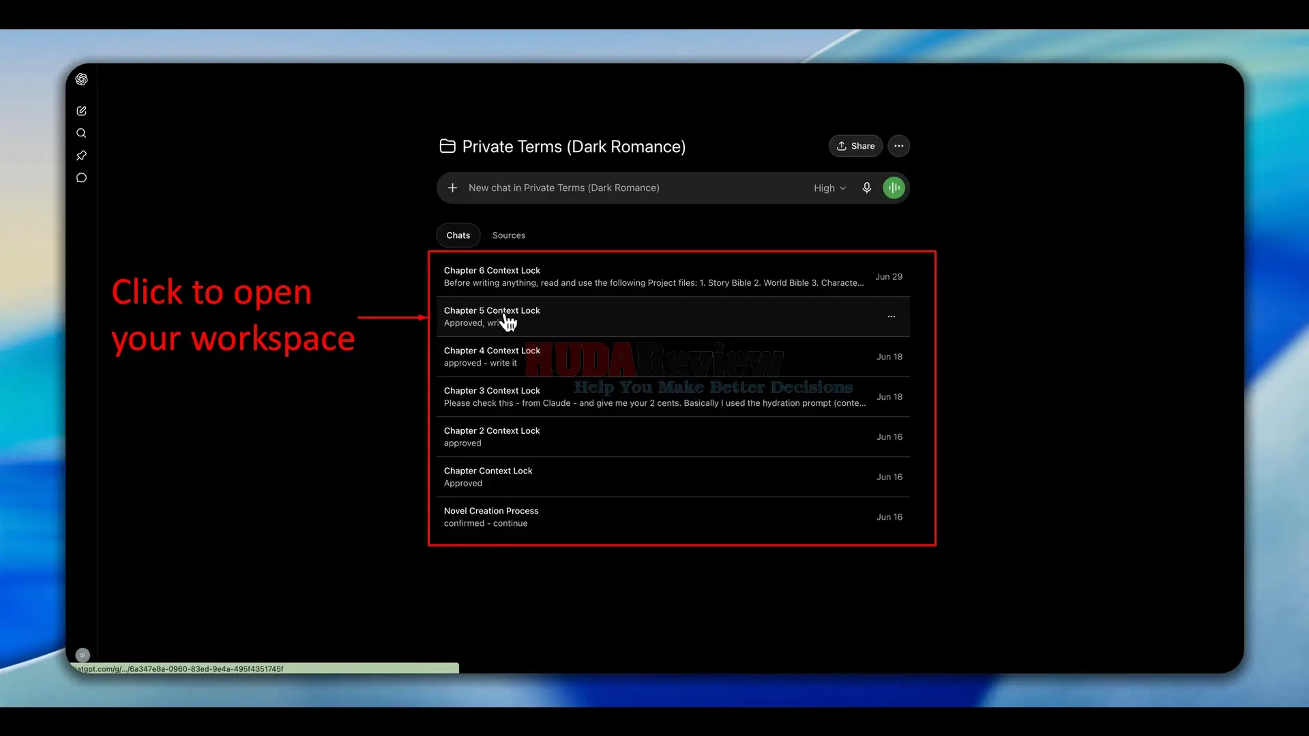Click the 'Please check this - from Claude' preview
Image resolution: width=1309 pixels, height=736 pixels.
[655, 403]
